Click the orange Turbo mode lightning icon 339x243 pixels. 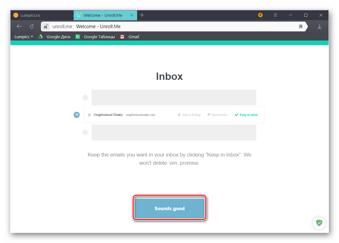coord(260,15)
